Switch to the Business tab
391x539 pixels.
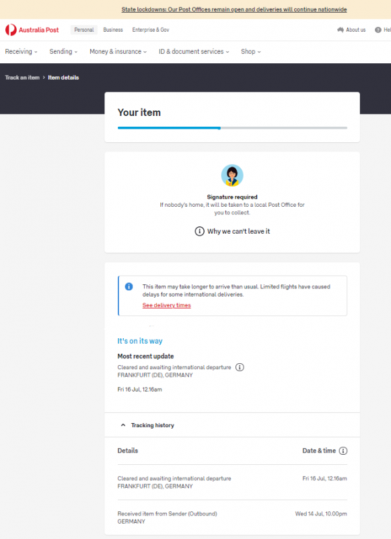pyautogui.click(x=113, y=30)
